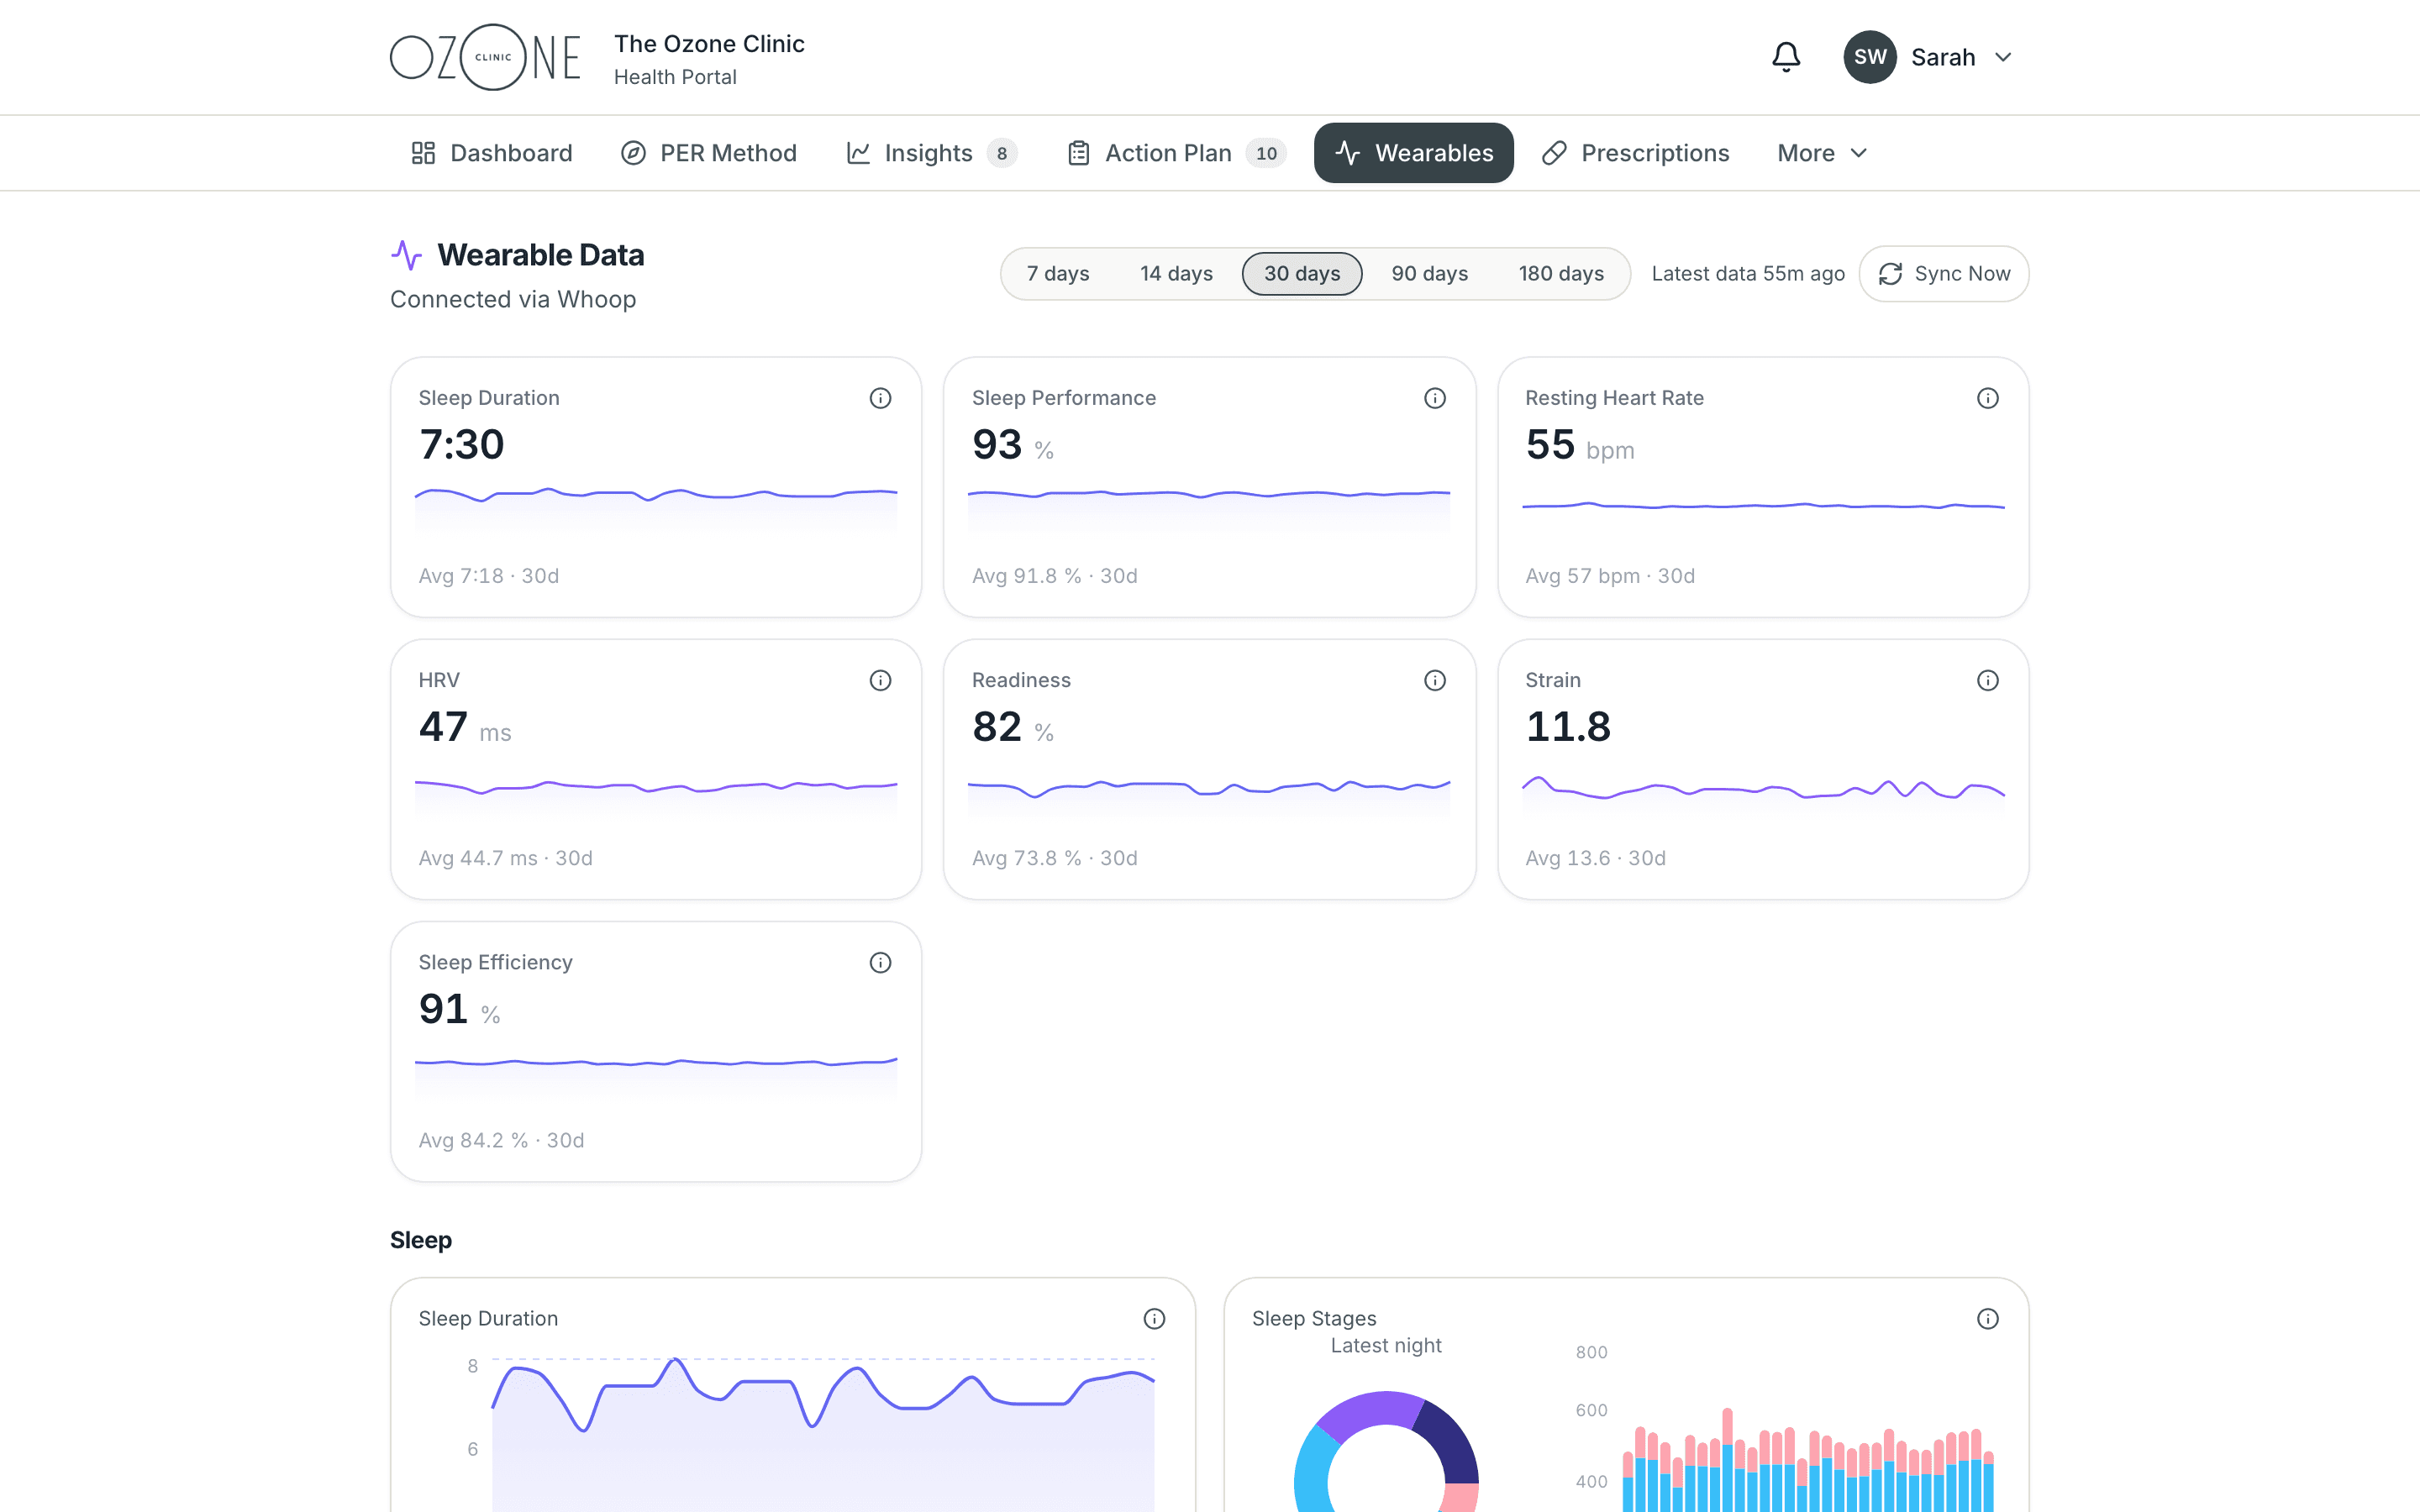
Task: Click the HRV sparkline chart
Action: point(656,797)
